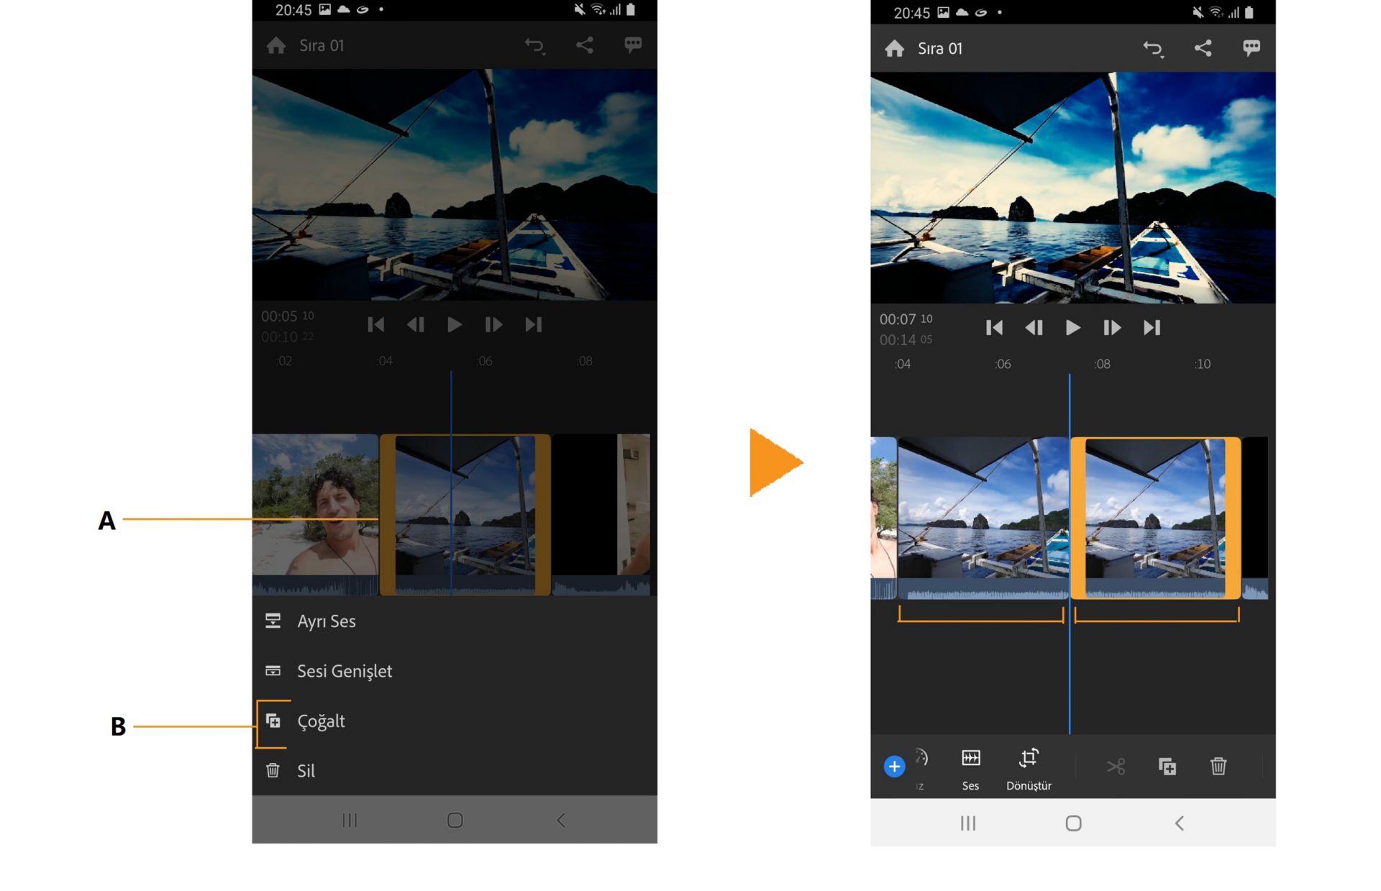Step forward one frame on right phone
This screenshot has width=1381, height=891.
pyautogui.click(x=1111, y=328)
